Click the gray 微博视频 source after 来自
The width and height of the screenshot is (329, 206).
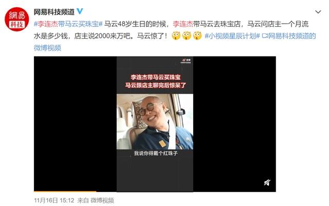click(x=102, y=200)
